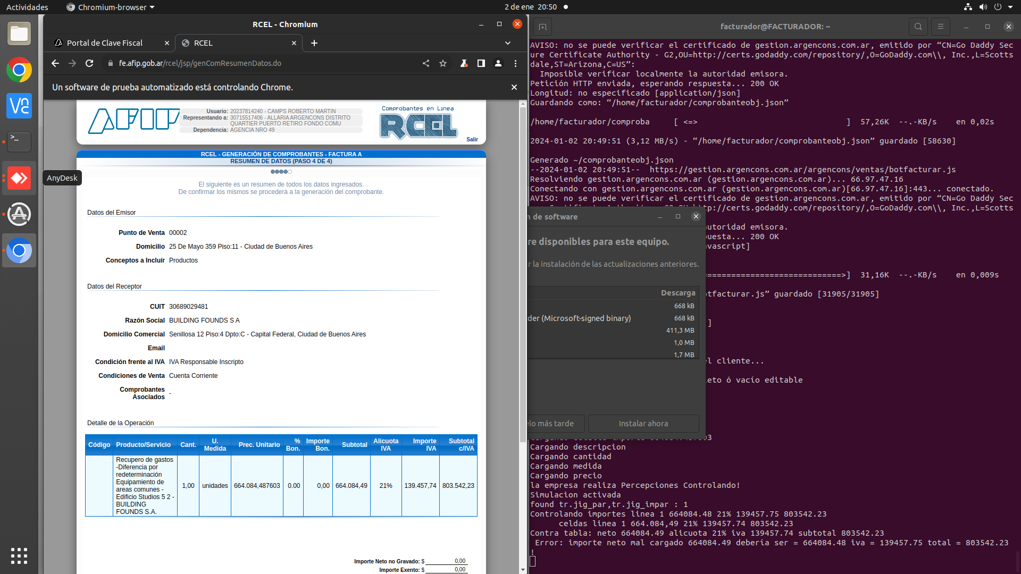The width and height of the screenshot is (1021, 574).
Task: Switch to Chromium from the dock
Action: (19, 250)
